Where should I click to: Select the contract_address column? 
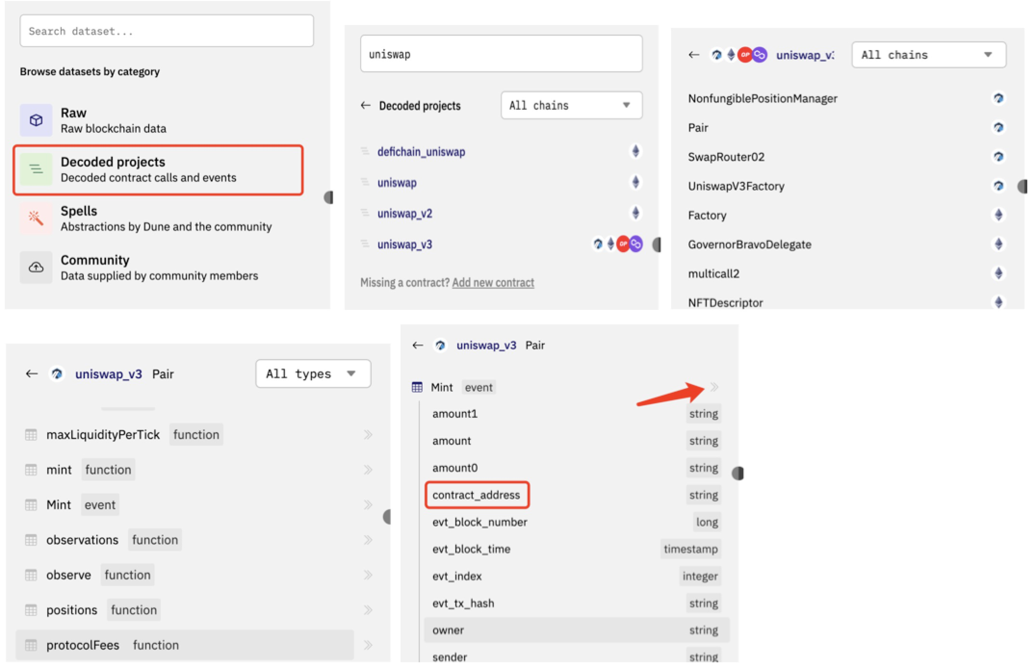coord(476,495)
